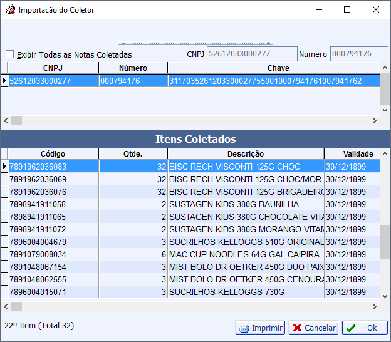Click code cell 7898941911065
391x342 pixels.
[53, 217]
